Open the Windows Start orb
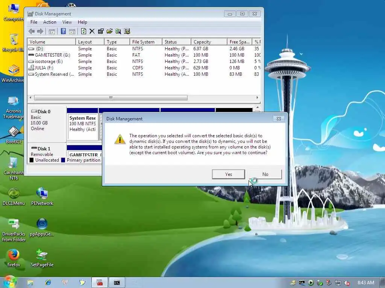This screenshot has width=385, height=288. (x=10, y=282)
